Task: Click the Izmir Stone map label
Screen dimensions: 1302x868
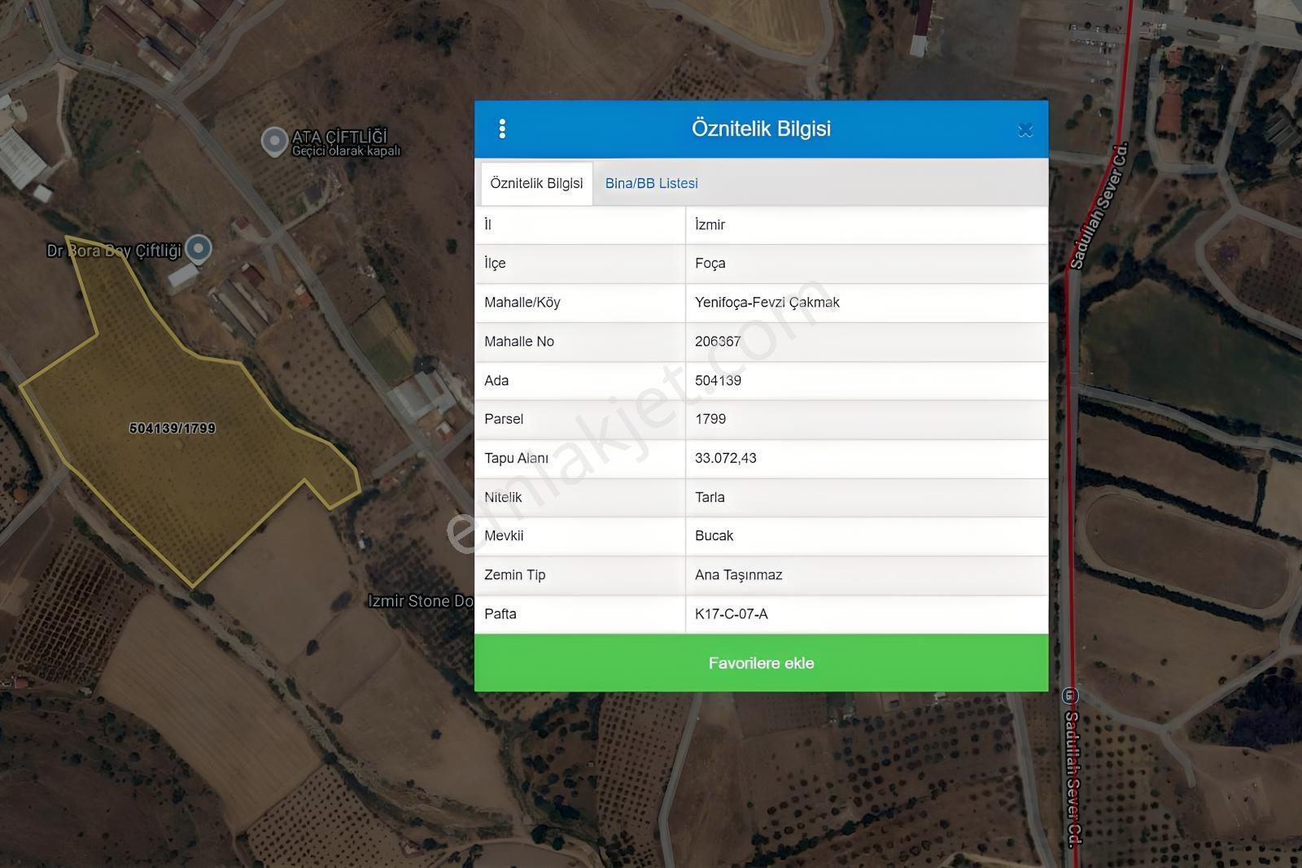Action: 420,601
